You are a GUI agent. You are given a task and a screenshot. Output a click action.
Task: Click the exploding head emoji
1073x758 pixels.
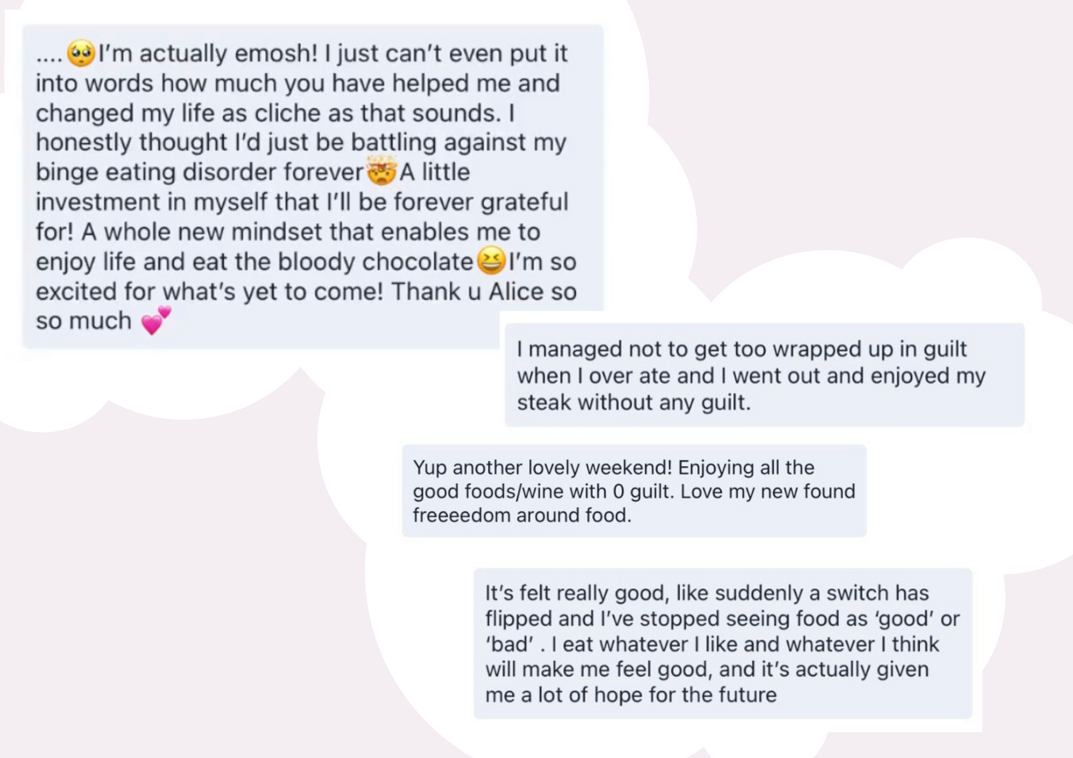tap(381, 171)
